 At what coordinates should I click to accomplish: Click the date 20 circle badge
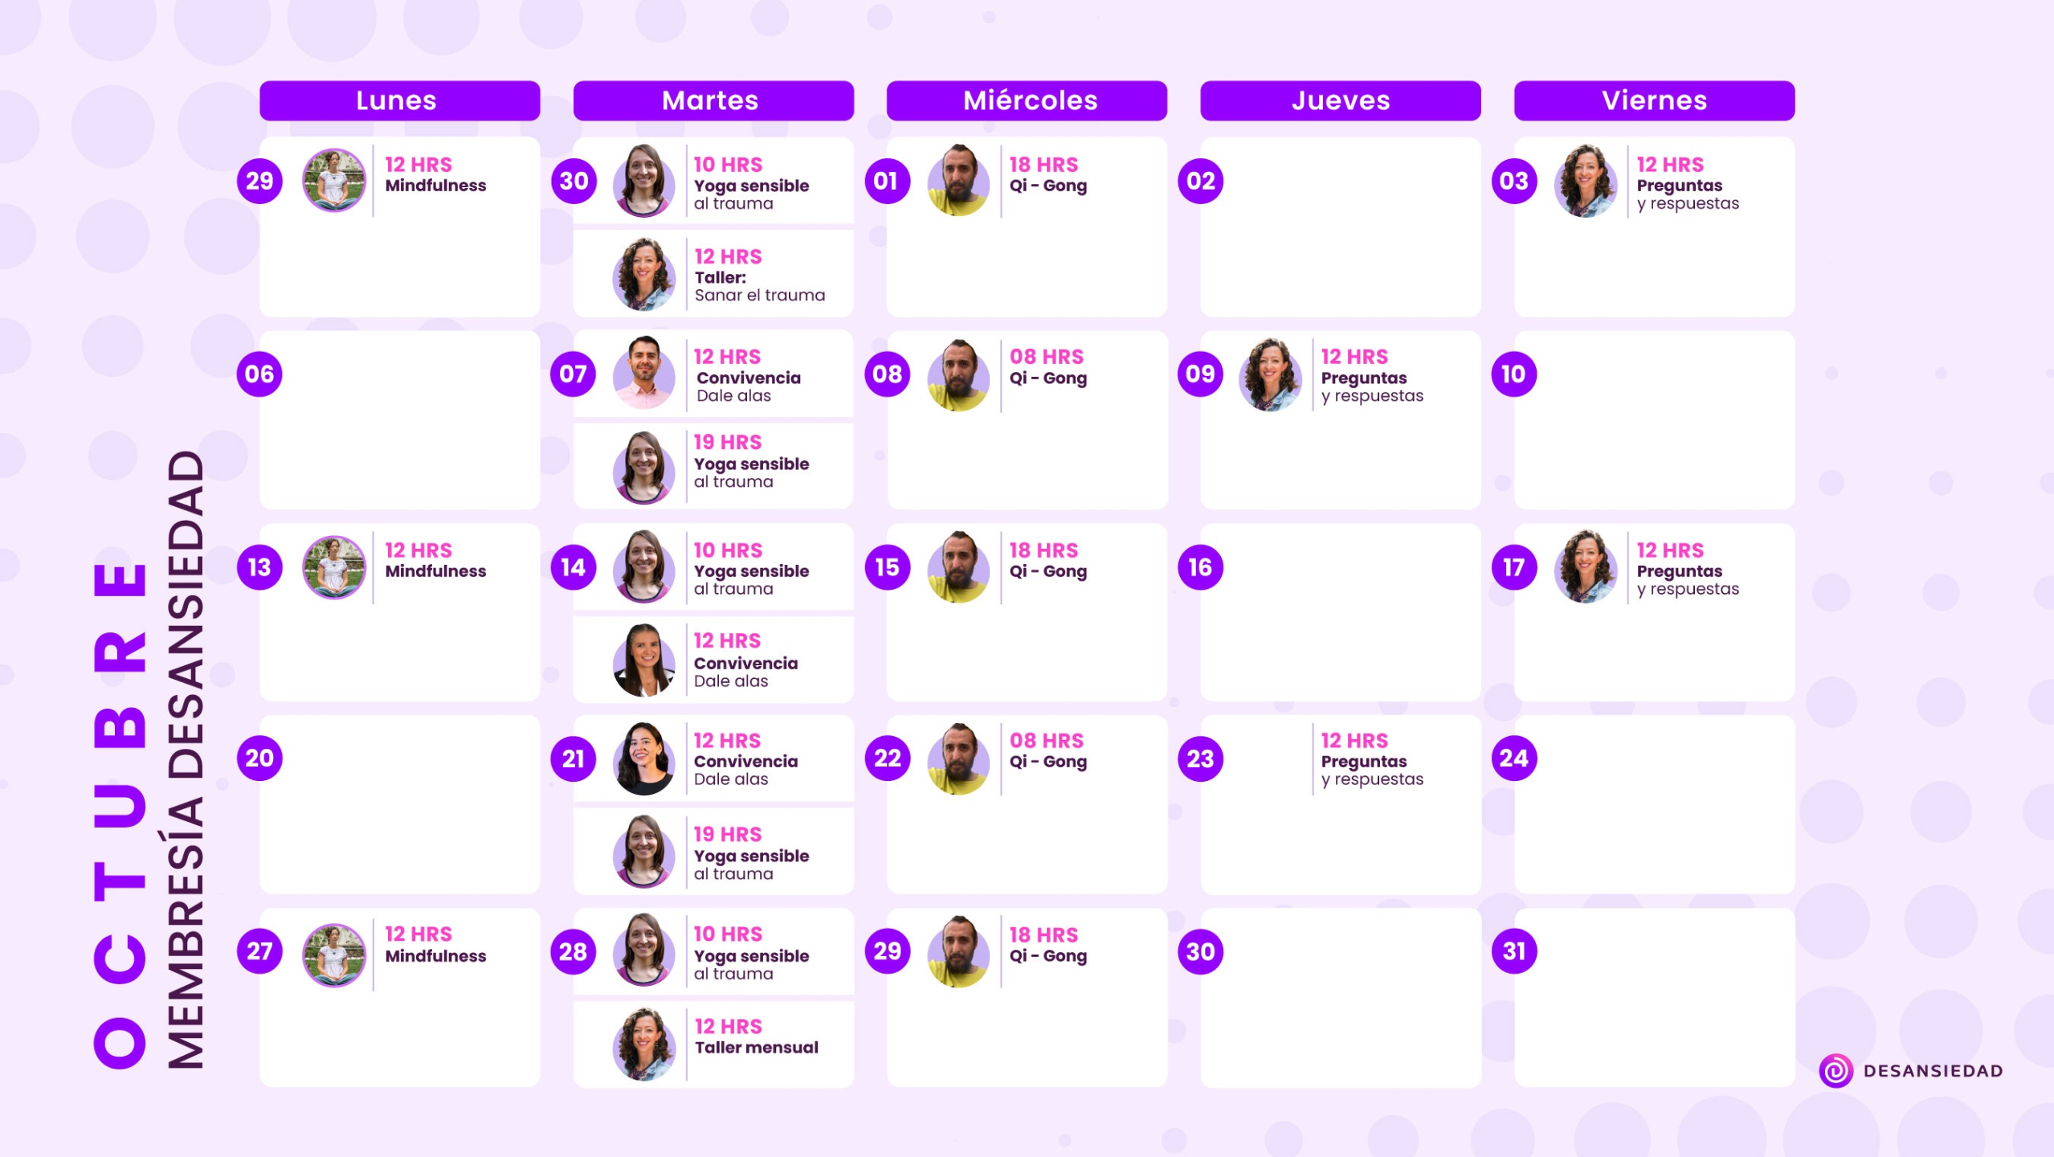tap(259, 758)
